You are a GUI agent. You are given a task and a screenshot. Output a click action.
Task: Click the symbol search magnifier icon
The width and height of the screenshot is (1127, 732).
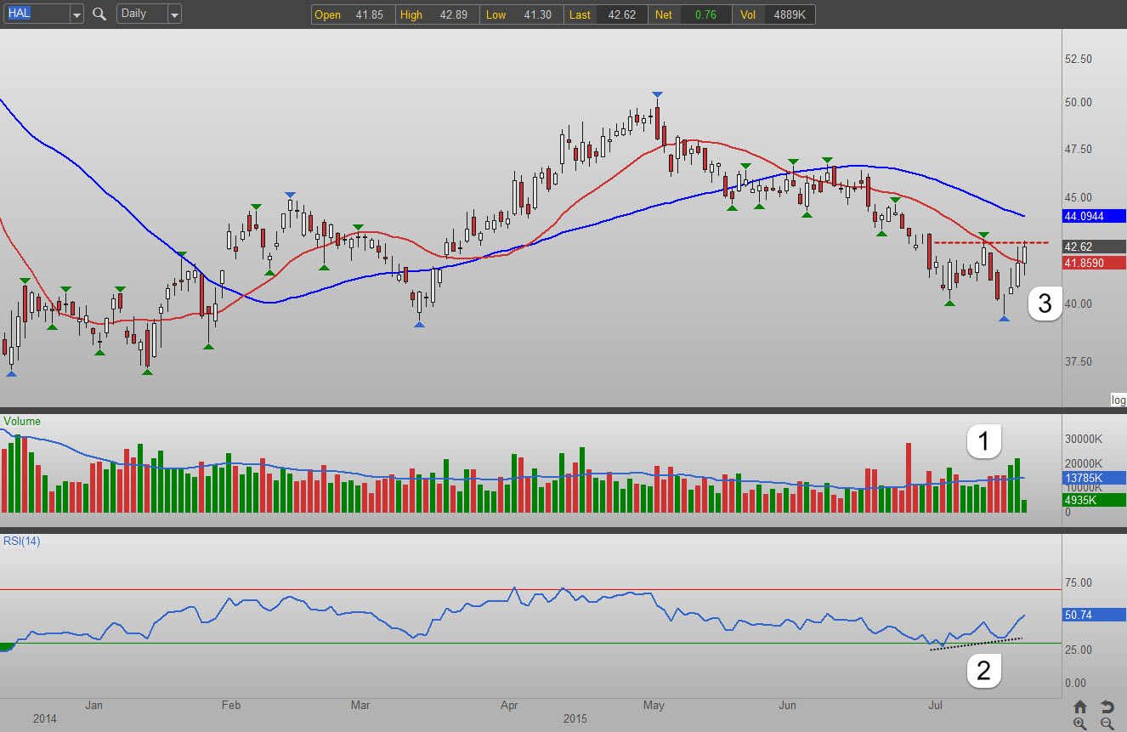coord(99,14)
